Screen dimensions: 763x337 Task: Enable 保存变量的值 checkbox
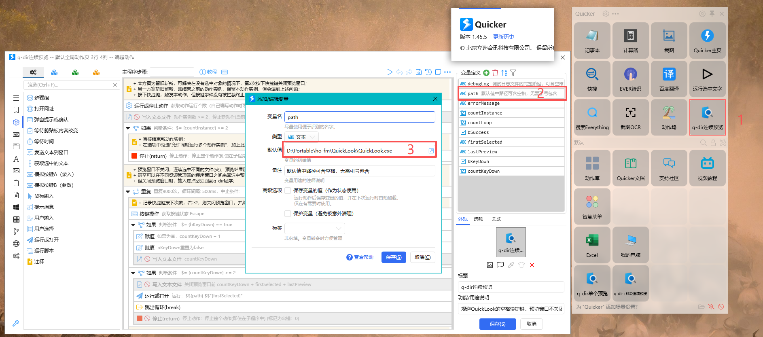coord(288,191)
